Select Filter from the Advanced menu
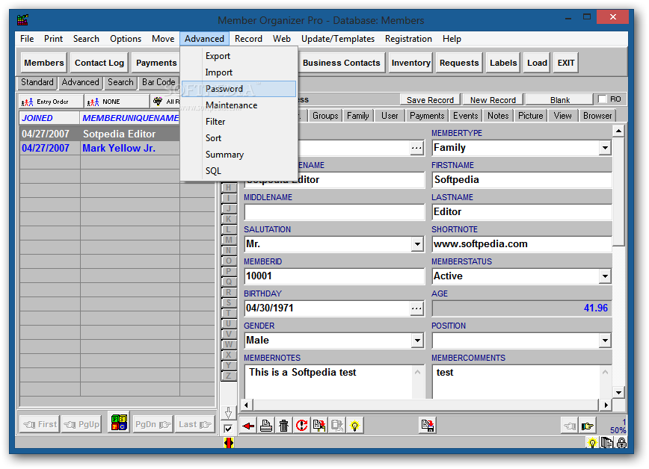 tap(239, 122)
